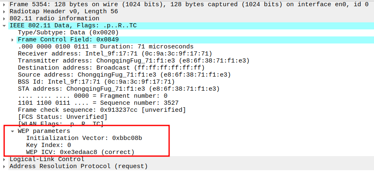Image resolution: width=374 pixels, height=171 pixels.
Task: Expand the Radiotap Header v0 section
Action: point(5,12)
